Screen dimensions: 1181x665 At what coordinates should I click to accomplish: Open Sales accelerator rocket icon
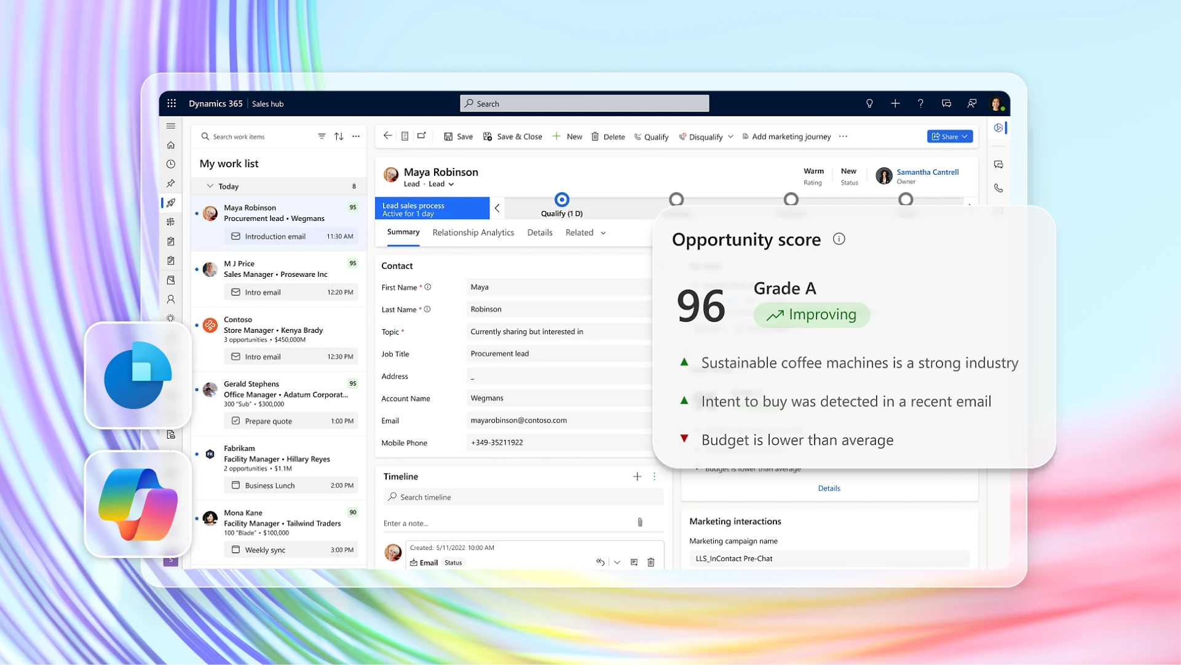click(x=171, y=202)
